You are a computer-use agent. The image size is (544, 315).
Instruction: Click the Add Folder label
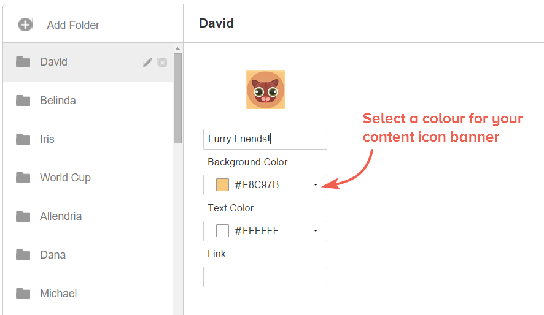[x=73, y=25]
